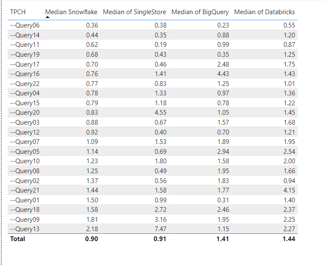The height and width of the screenshot is (266, 324).
Task: Select the Snowflake total value 0.90
Action: (x=91, y=239)
